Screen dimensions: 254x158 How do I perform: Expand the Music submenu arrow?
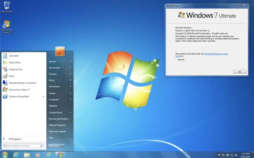70,80
